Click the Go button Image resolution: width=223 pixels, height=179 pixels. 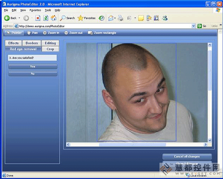(202, 26)
